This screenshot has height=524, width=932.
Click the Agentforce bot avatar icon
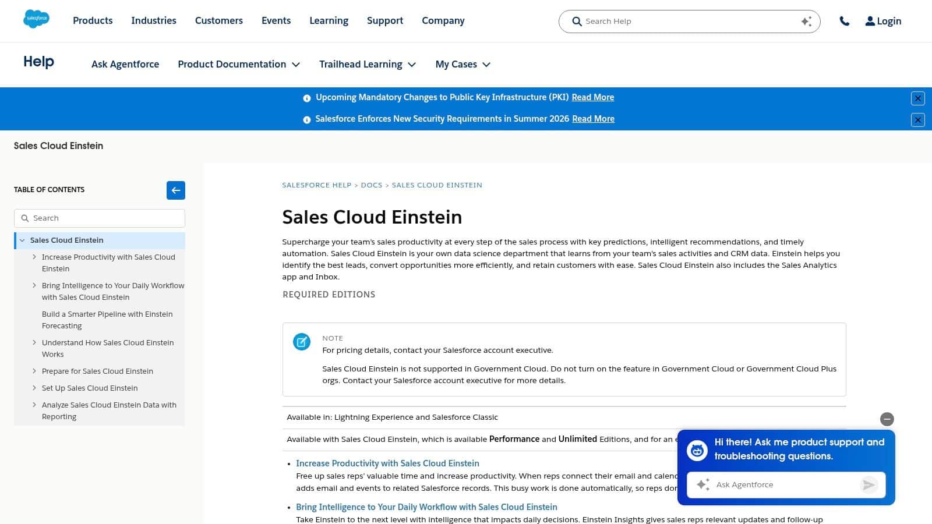coord(697,450)
